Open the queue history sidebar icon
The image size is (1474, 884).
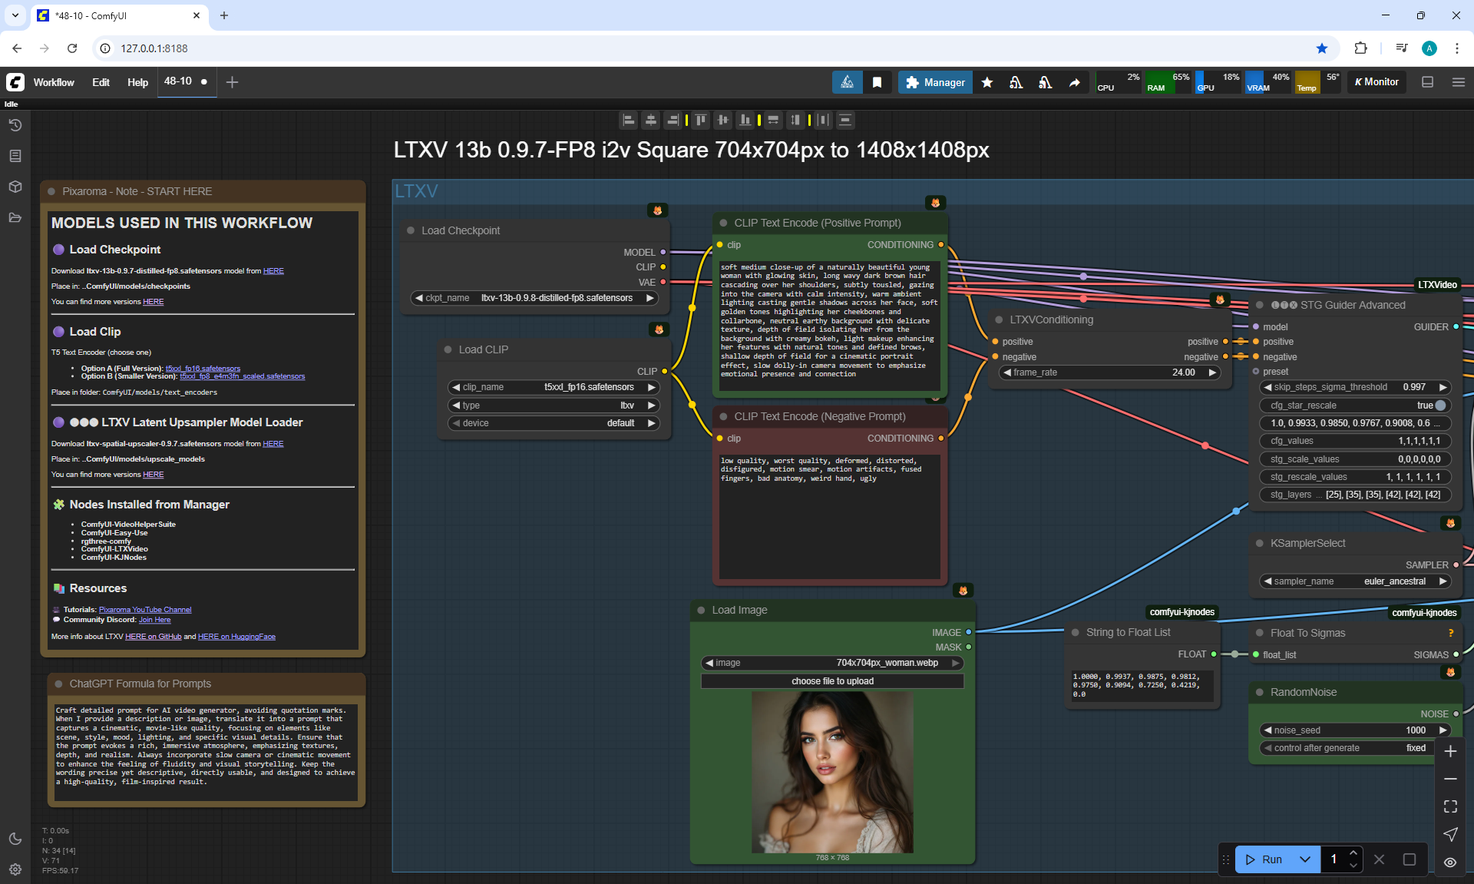[15, 125]
